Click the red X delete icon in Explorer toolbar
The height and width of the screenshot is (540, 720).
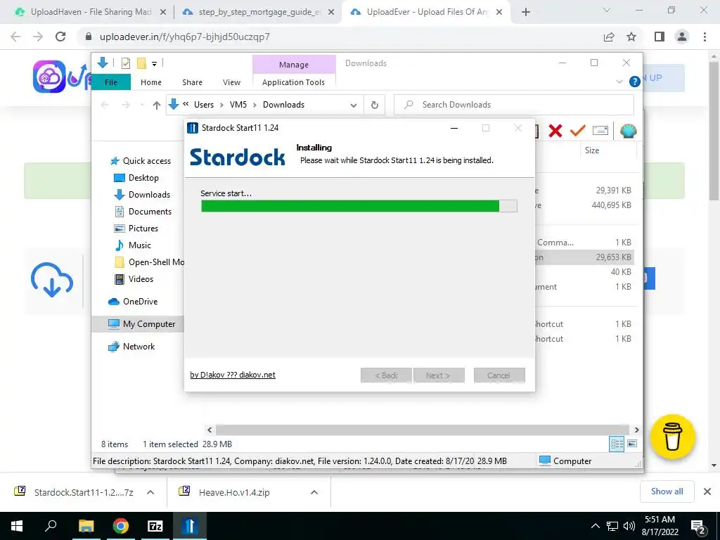click(x=555, y=131)
